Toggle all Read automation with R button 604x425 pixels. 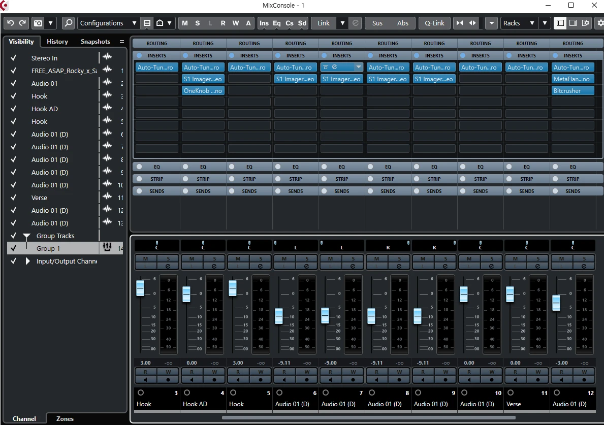223,23
